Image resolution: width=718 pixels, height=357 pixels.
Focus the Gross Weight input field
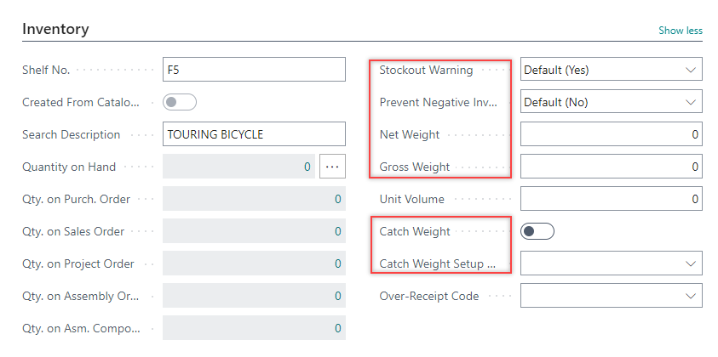(611, 167)
